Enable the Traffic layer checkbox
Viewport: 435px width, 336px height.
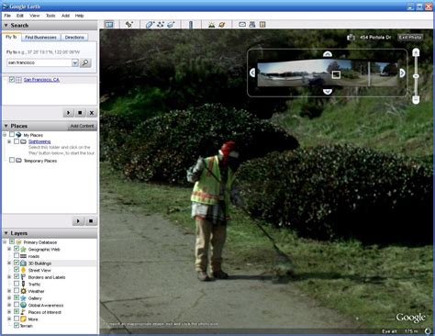(17, 284)
